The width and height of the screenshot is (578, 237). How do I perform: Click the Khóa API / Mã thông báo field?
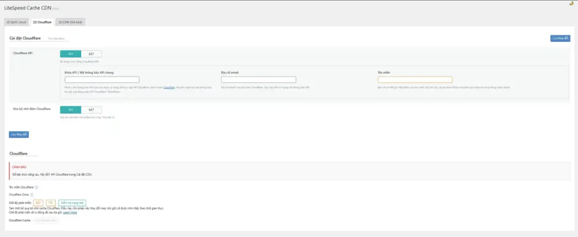click(102, 80)
